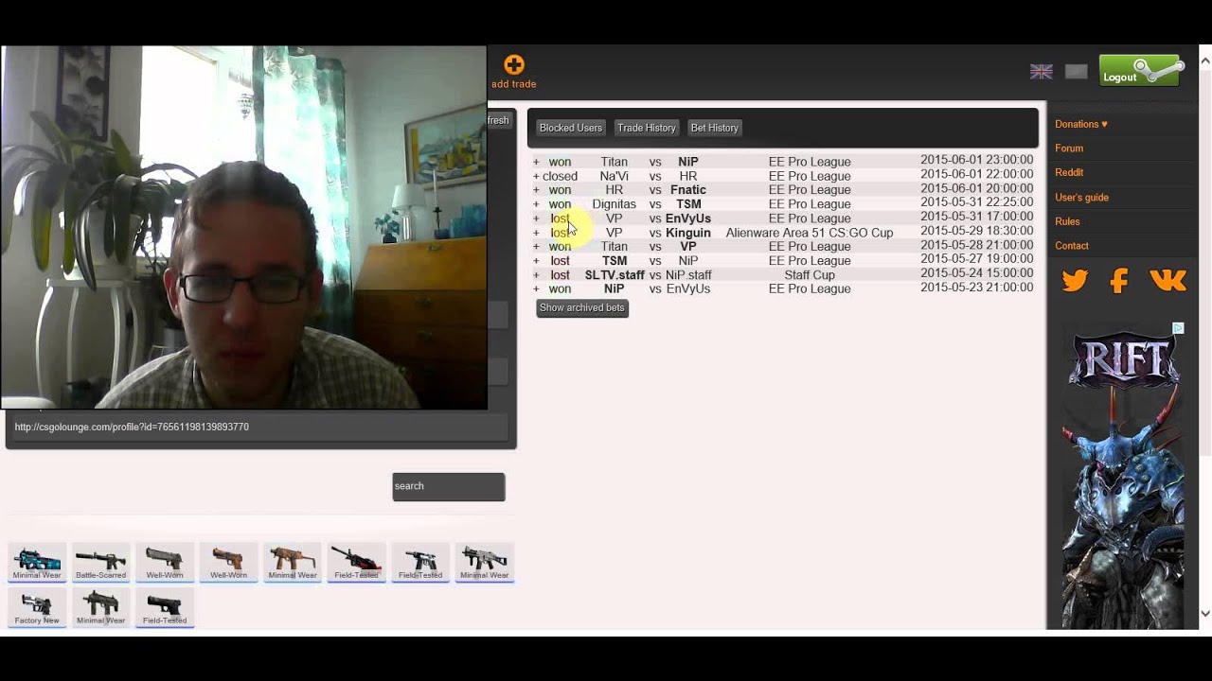Click the bold 'SLTV.staff' team name

[x=615, y=275]
